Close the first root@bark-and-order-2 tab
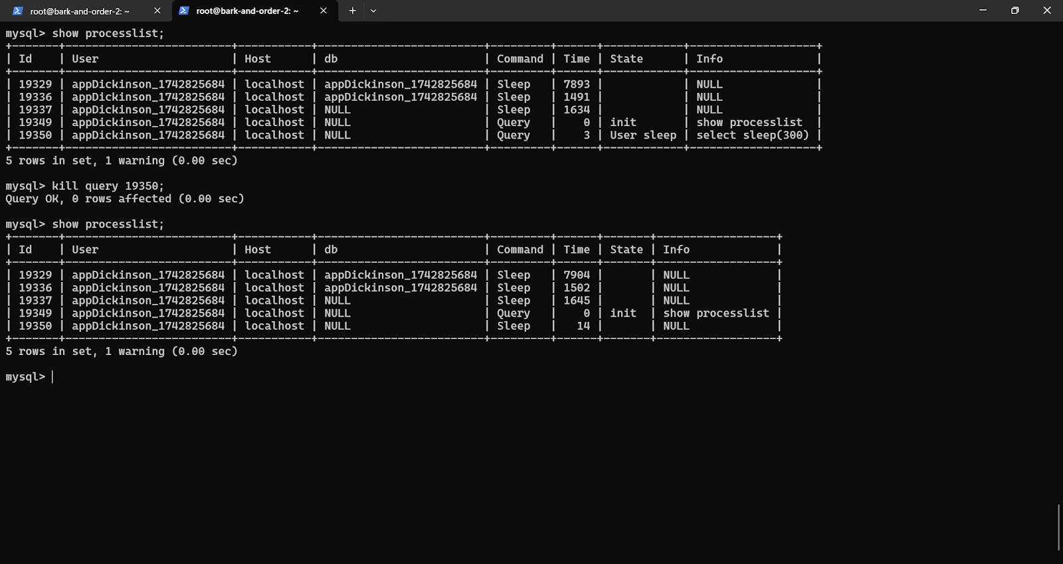The height and width of the screenshot is (564, 1063). (x=157, y=11)
